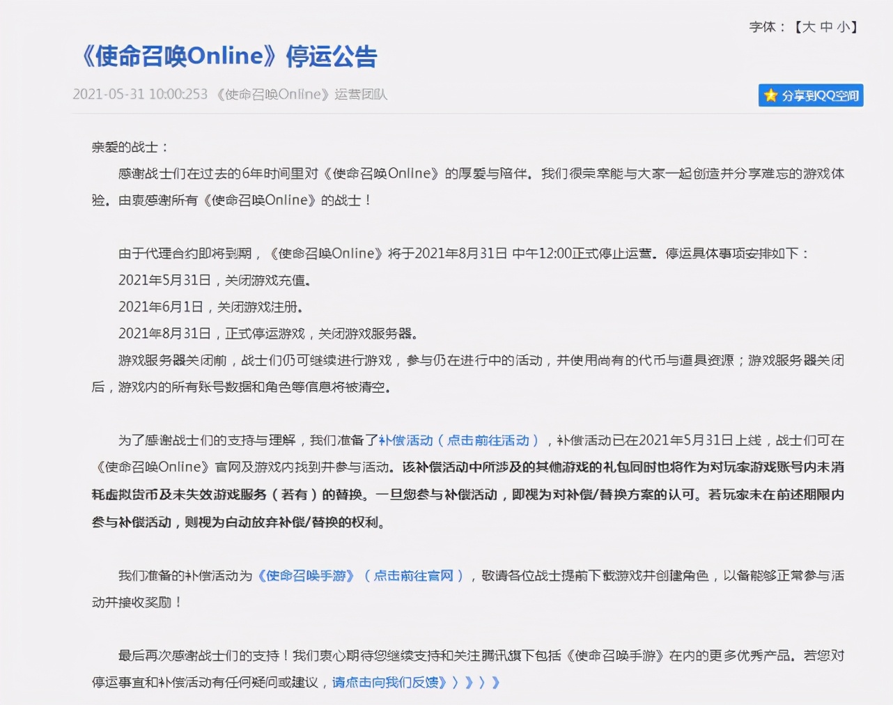Follow the （点击前往官网） link
The image size is (893, 705).
tap(414, 575)
